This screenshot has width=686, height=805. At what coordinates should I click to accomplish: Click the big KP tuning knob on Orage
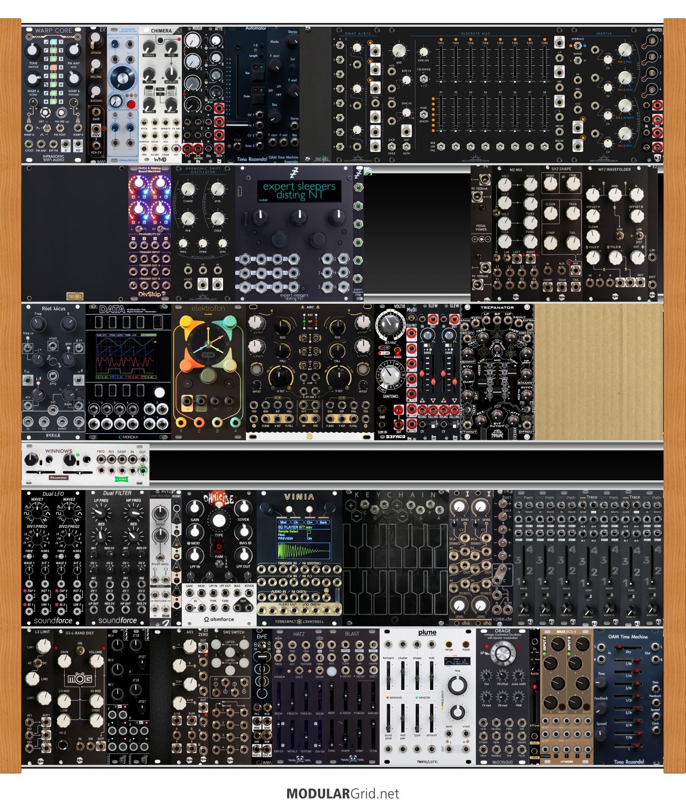pyautogui.click(x=502, y=654)
